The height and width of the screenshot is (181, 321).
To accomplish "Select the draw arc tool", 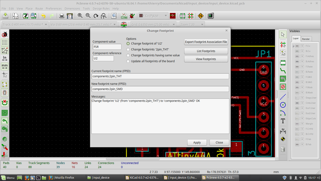I will [283, 113].
